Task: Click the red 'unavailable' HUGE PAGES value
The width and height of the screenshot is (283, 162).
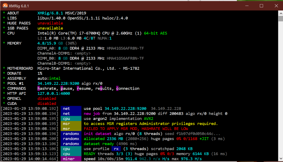Action: 50,23
